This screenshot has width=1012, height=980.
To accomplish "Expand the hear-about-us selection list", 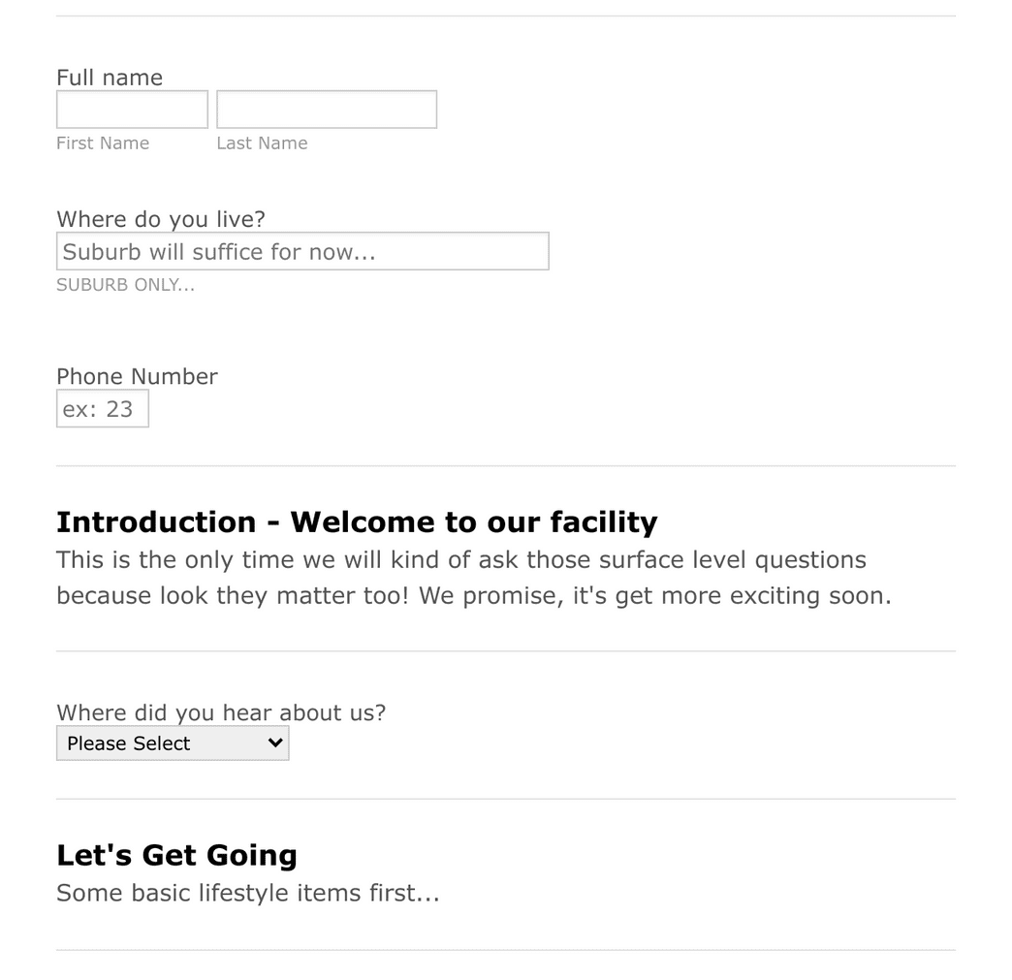I will point(172,743).
